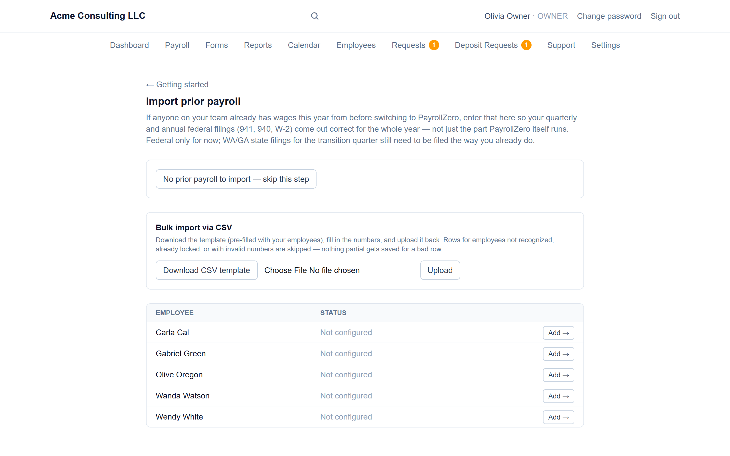Go to the Support tab

(x=561, y=45)
